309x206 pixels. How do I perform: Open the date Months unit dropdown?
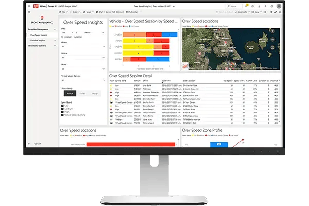pos(94,33)
